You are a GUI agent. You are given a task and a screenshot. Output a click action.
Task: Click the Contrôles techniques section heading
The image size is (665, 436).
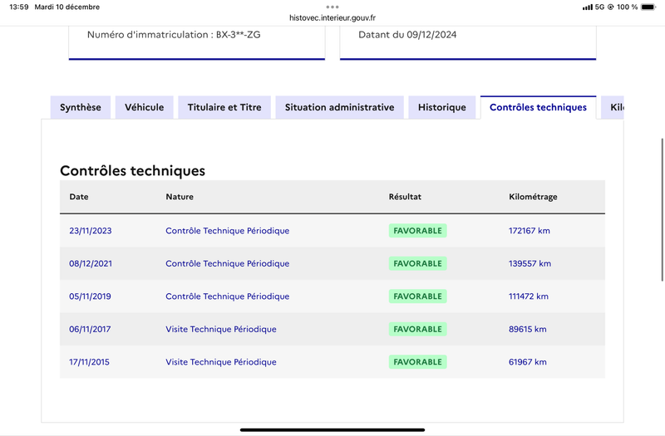click(132, 170)
